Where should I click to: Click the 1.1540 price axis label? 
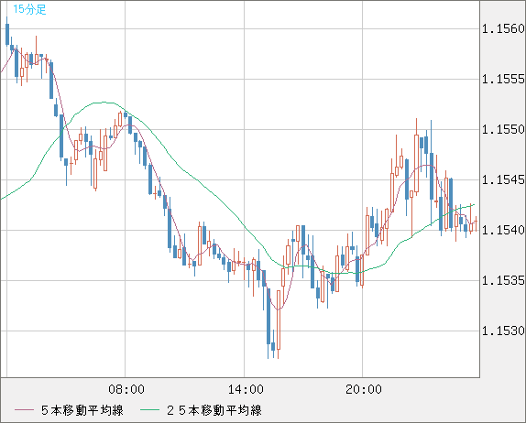[x=503, y=231]
